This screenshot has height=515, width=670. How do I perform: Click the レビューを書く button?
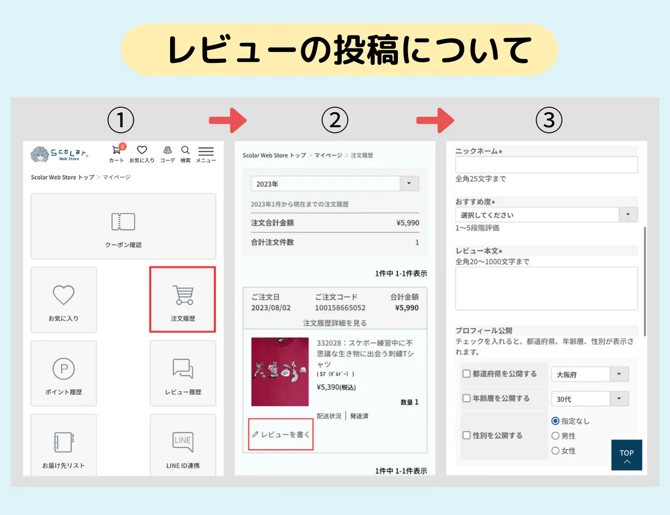pos(281,435)
